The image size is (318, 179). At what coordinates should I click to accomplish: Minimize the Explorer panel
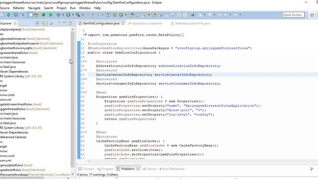[x=64, y=23]
